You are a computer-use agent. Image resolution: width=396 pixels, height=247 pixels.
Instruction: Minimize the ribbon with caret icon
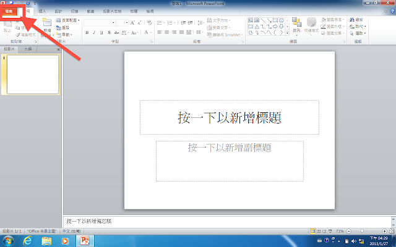click(385, 11)
